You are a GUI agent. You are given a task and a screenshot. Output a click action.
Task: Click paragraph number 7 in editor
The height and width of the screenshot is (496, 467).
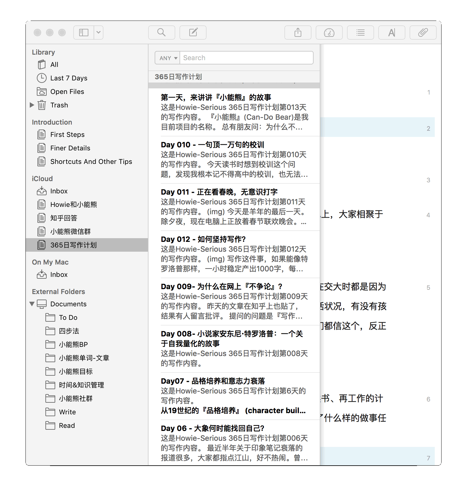pos(428,458)
